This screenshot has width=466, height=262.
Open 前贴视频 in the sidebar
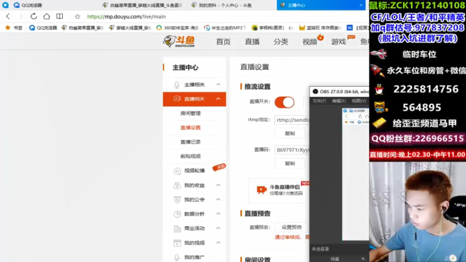click(190, 156)
